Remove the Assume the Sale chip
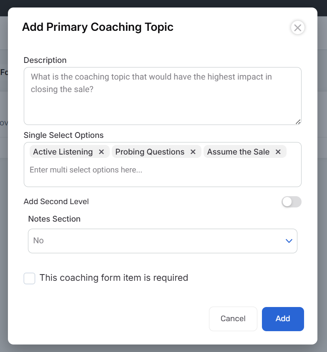Viewport: 327px width, 352px height. (x=278, y=152)
